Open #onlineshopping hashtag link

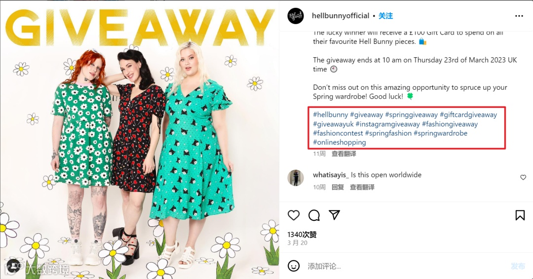pyautogui.click(x=340, y=142)
